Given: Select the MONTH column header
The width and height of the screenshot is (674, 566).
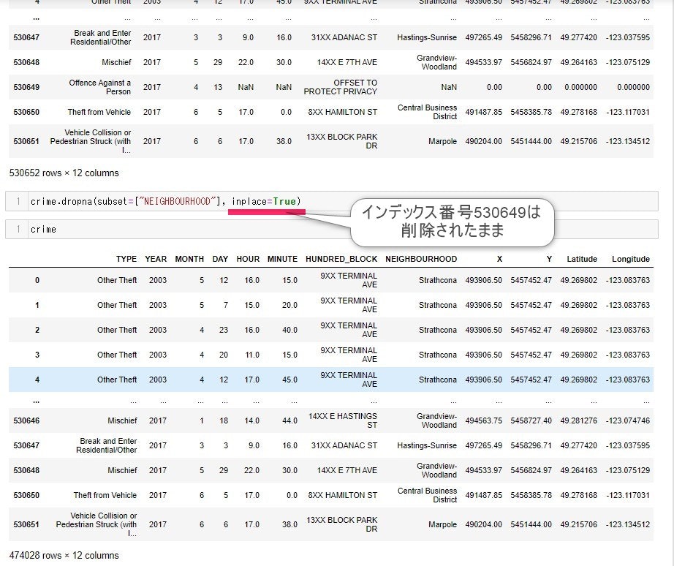Looking at the screenshot, I should 189,259.
